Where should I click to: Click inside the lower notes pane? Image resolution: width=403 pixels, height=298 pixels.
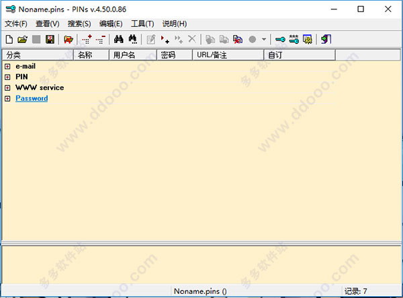tap(201, 264)
